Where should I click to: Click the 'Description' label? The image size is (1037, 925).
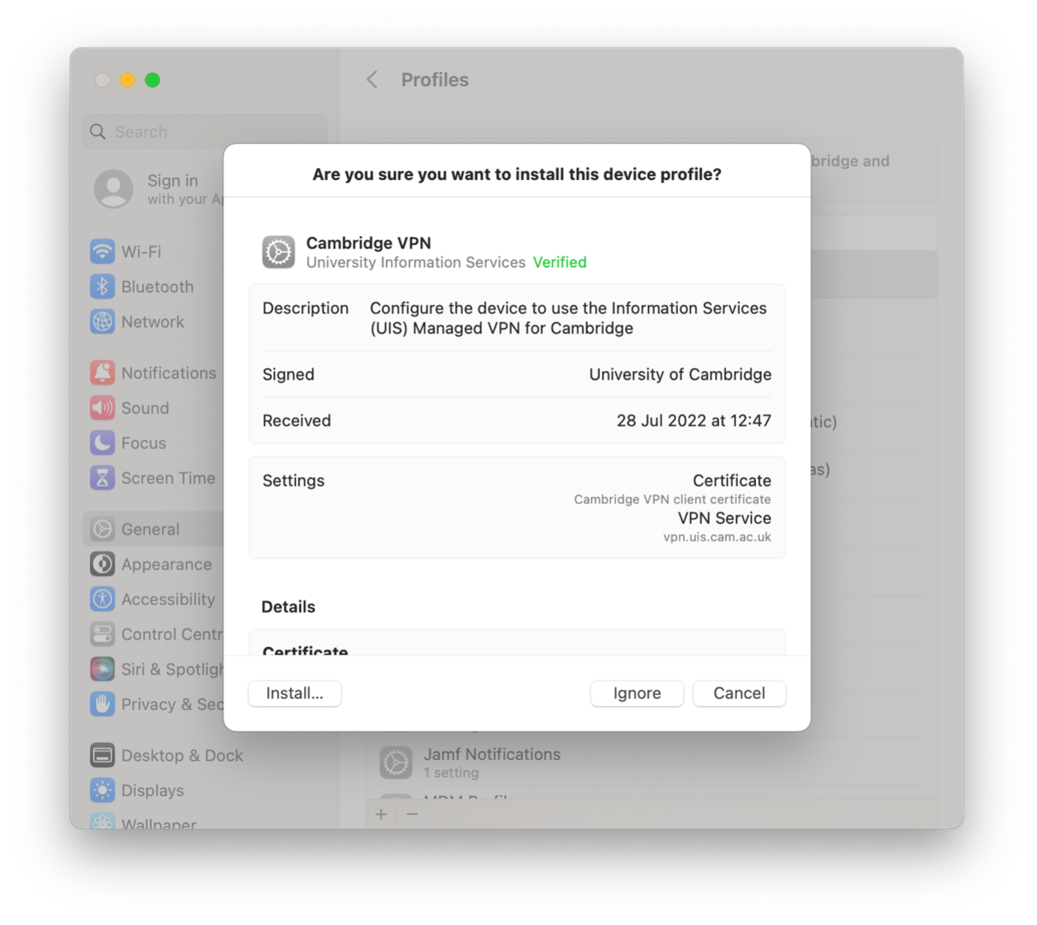coord(306,308)
